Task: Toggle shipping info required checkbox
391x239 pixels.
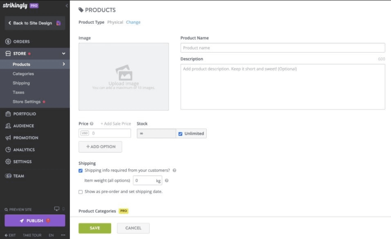Action: [81, 170]
